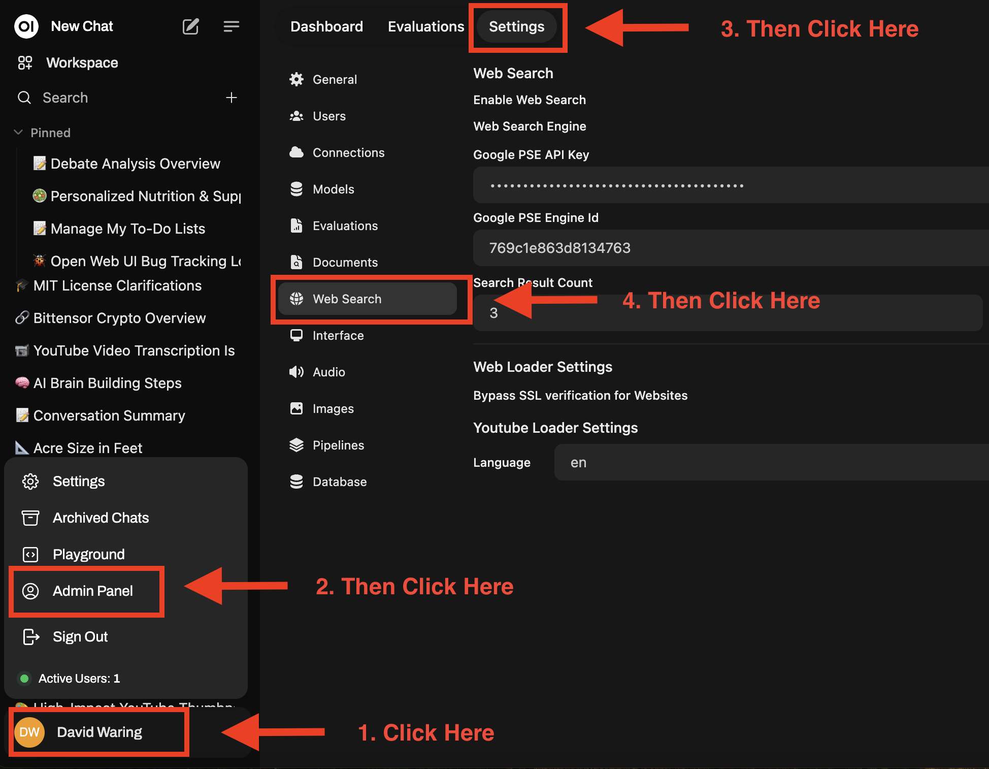Click the Database cylinder icon

[296, 482]
